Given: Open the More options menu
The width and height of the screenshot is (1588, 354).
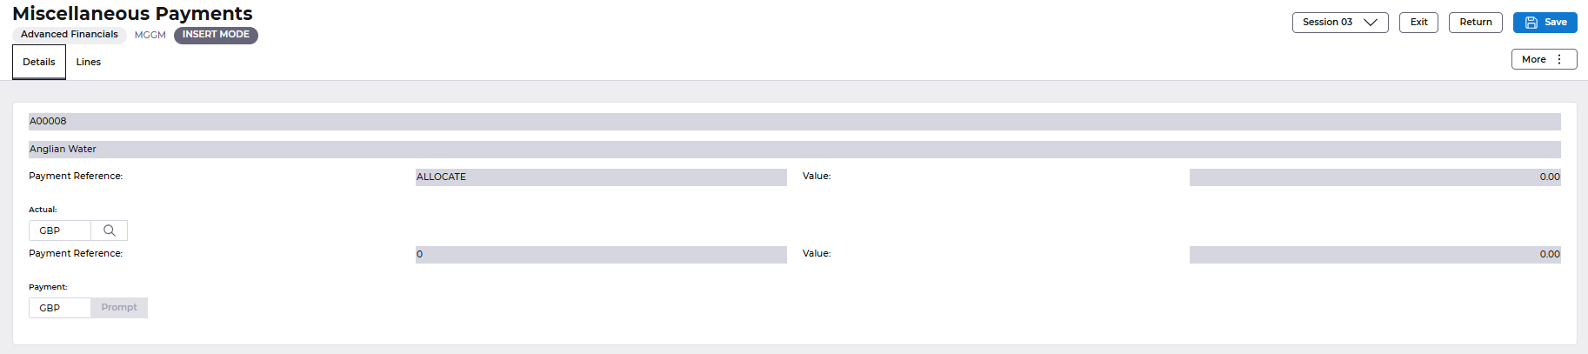Looking at the screenshot, I should (1543, 60).
